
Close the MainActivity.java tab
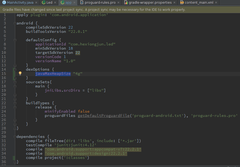(36, 3)
